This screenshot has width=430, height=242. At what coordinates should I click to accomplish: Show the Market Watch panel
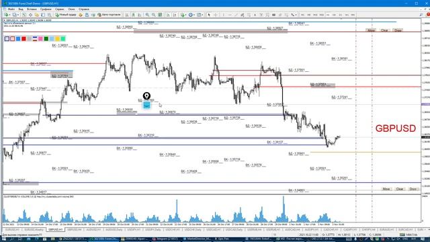[x=24, y=15]
